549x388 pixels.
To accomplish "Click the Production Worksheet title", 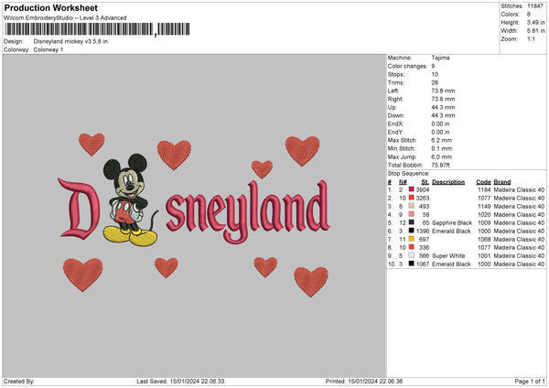I will 50,7.
